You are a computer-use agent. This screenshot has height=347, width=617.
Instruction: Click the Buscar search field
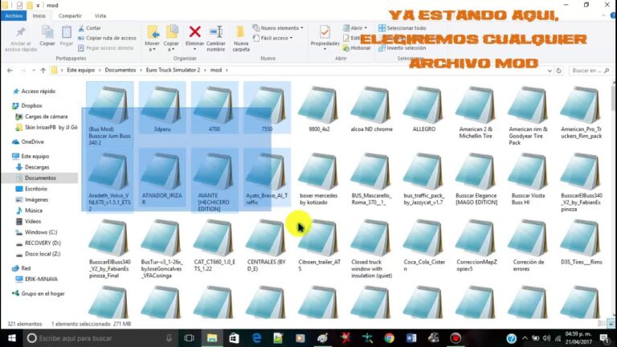click(x=590, y=71)
